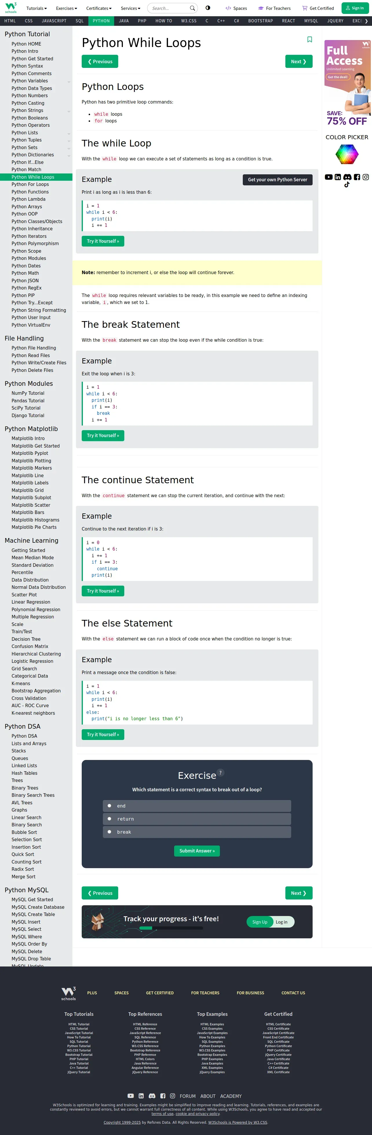The width and height of the screenshot is (372, 1135).
Task: Open footer FOR BUSINESS link
Action: click(251, 993)
